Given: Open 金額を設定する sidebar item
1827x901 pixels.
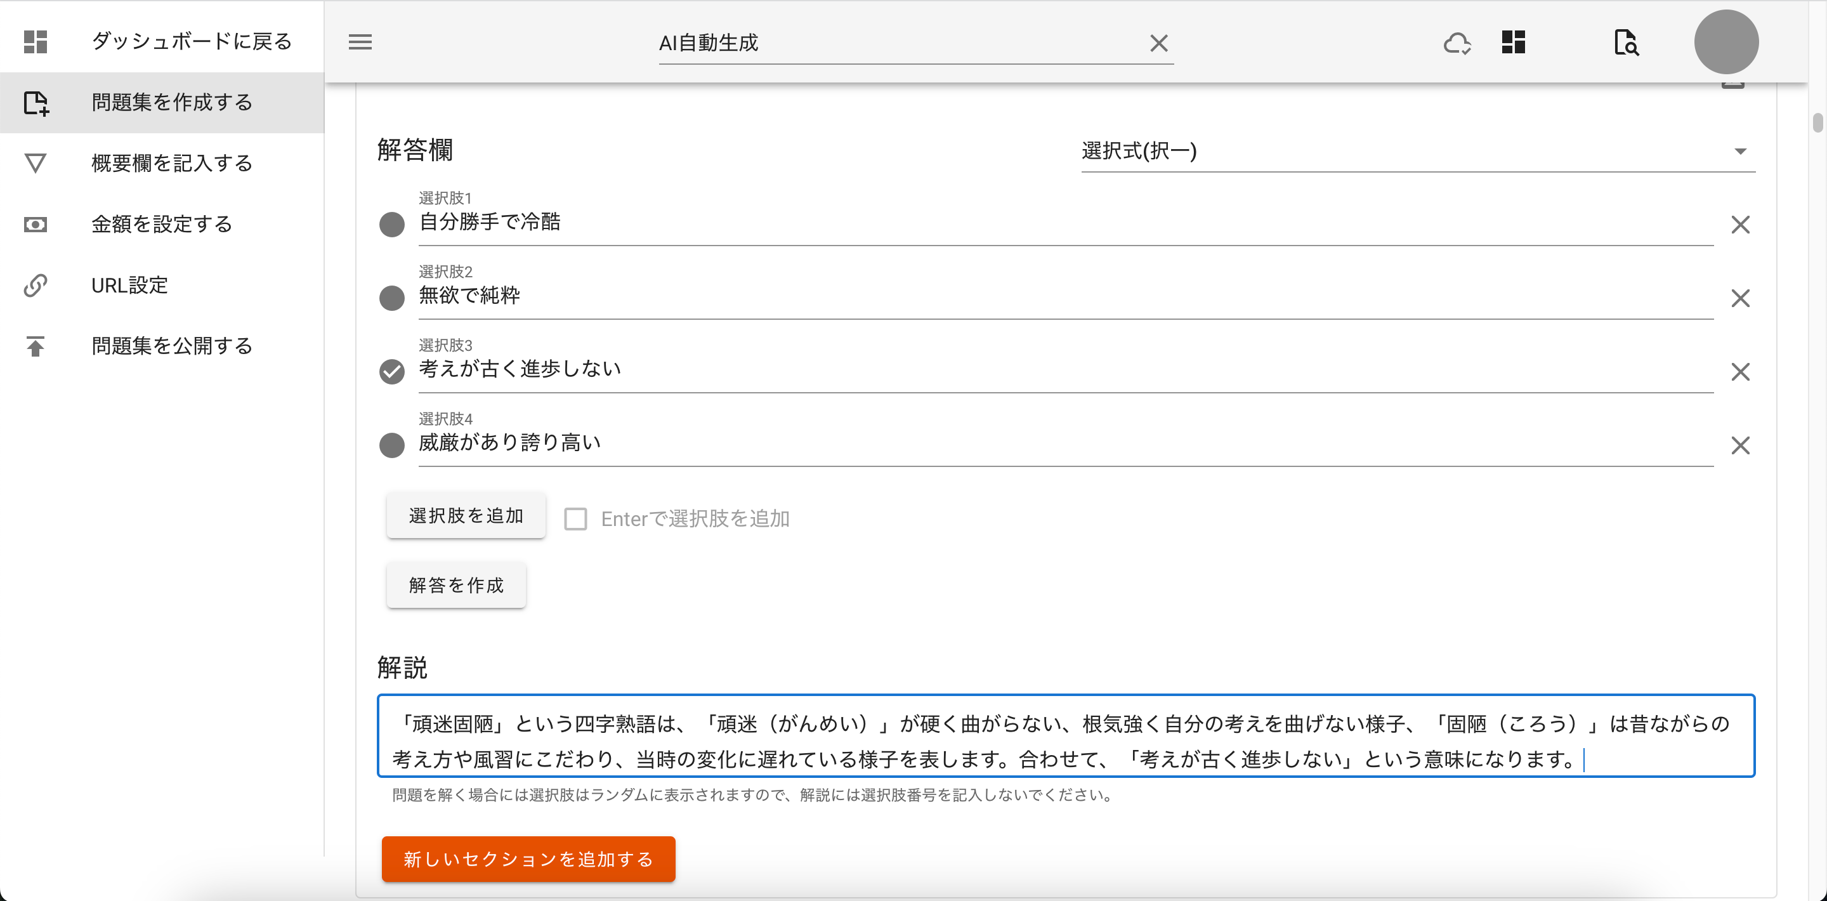Looking at the screenshot, I should (x=161, y=224).
